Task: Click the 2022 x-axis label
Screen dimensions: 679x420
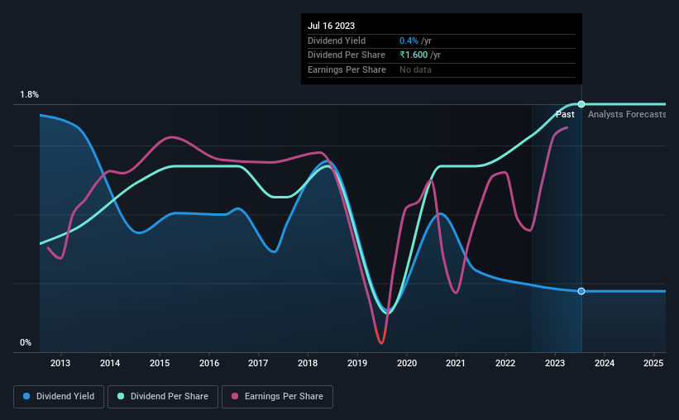Action: coord(505,363)
